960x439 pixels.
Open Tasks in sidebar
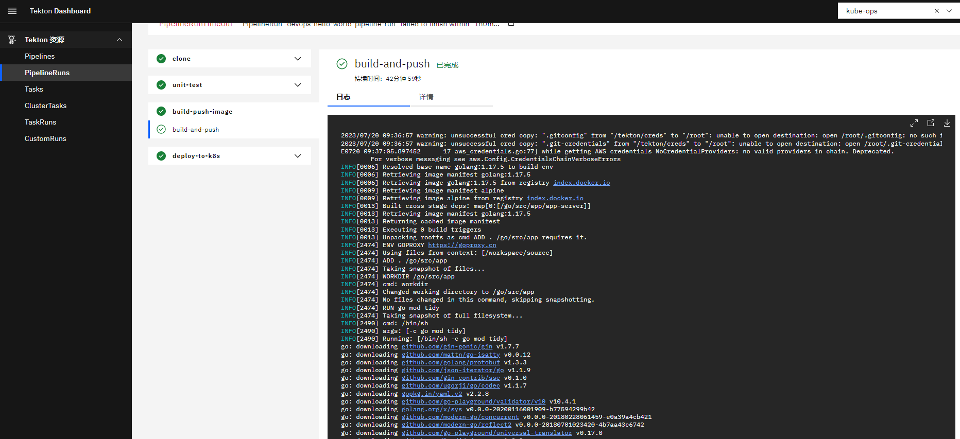point(66,89)
